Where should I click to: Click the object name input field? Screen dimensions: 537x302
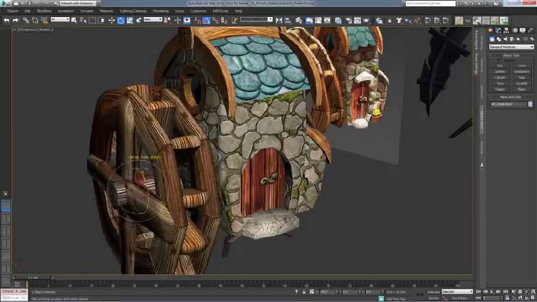[x=508, y=104]
